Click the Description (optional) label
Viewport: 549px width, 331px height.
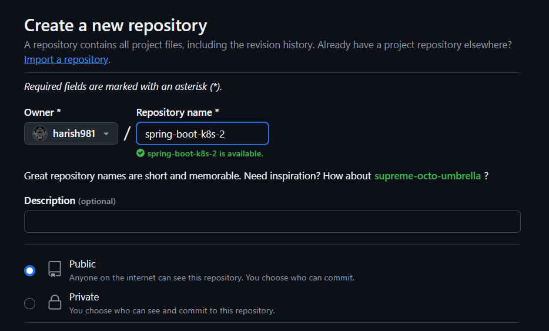[69, 200]
